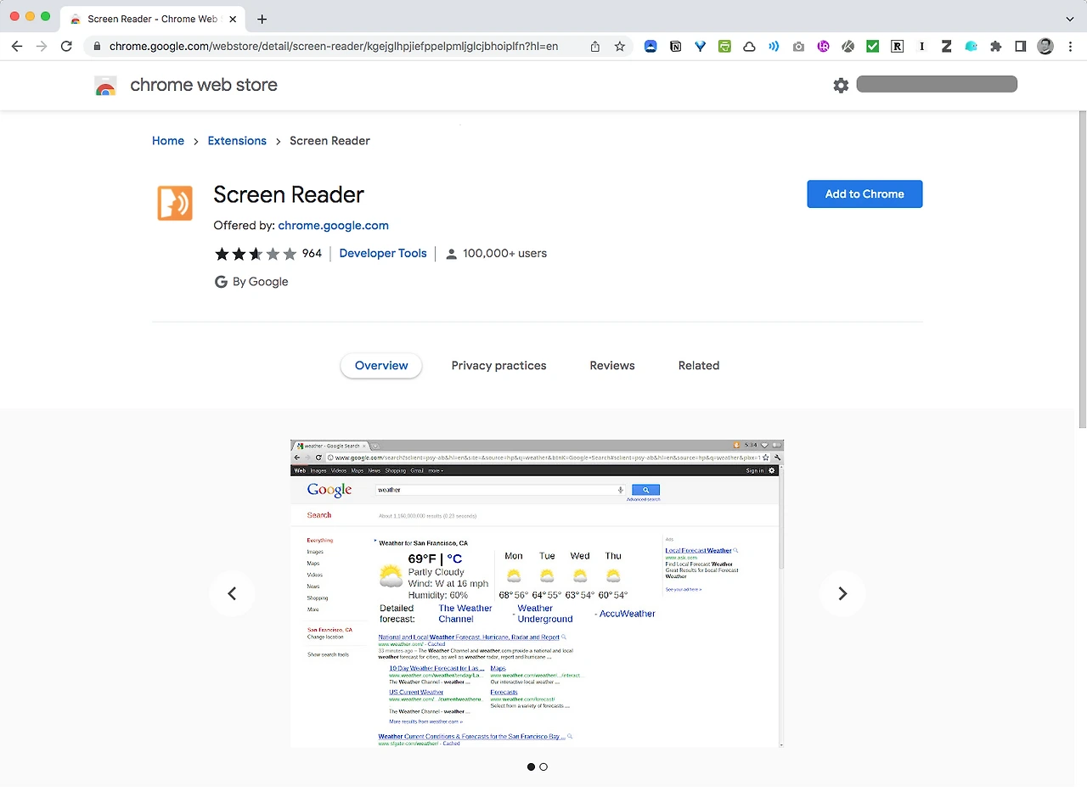
Task: Open the green checkmark extension icon
Action: [x=872, y=47]
